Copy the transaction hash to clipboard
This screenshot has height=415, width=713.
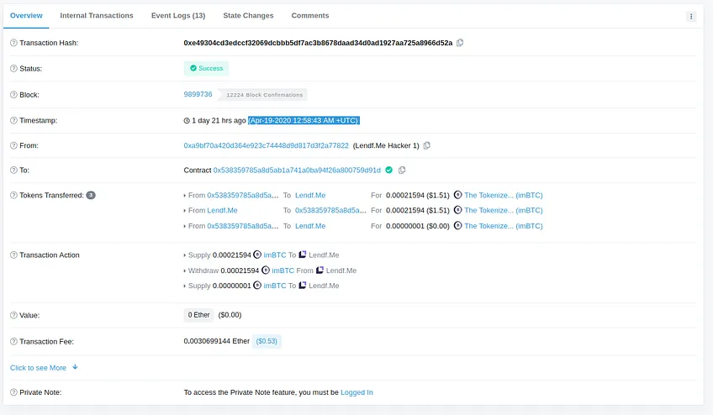point(460,43)
